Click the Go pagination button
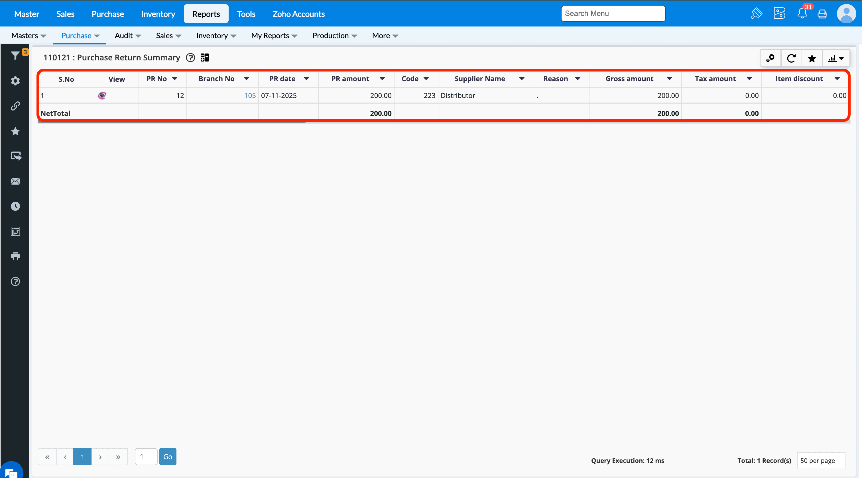The height and width of the screenshot is (478, 862). click(x=168, y=457)
